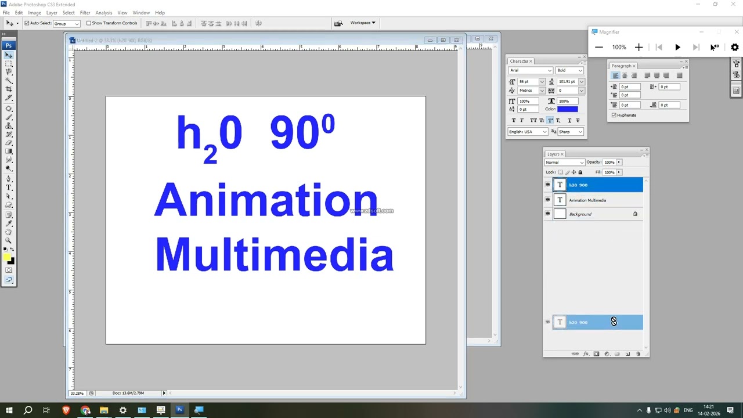Select the Magic Wand tool

(9, 80)
